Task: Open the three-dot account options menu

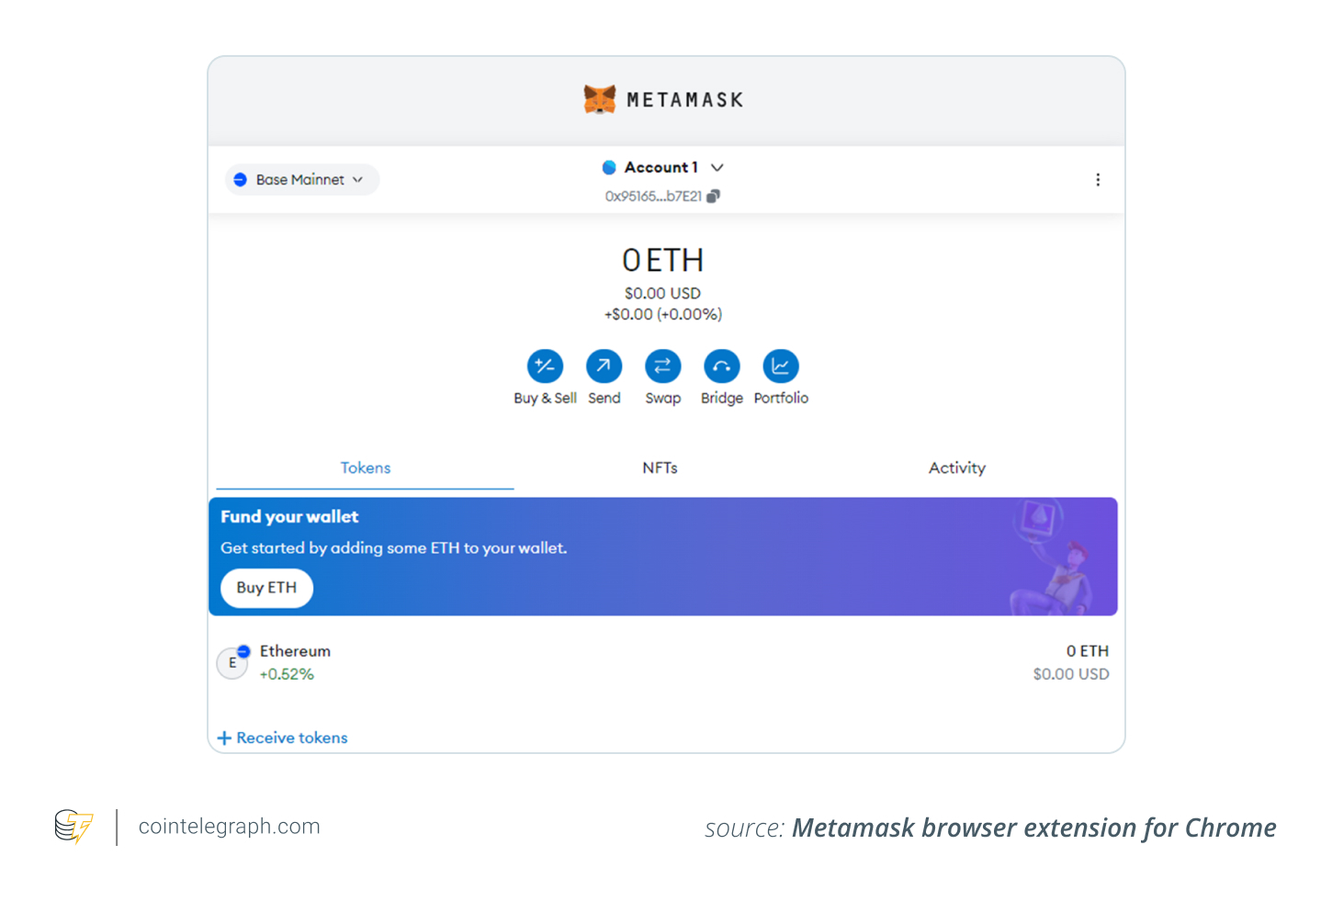Action: (1098, 180)
